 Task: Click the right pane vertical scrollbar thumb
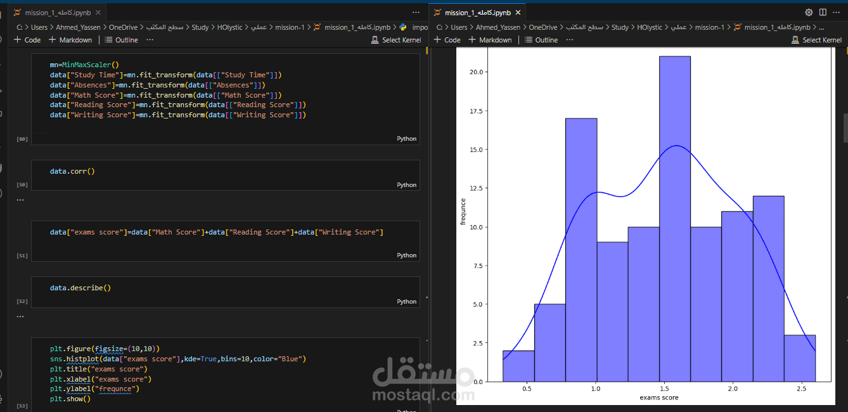[x=845, y=129]
